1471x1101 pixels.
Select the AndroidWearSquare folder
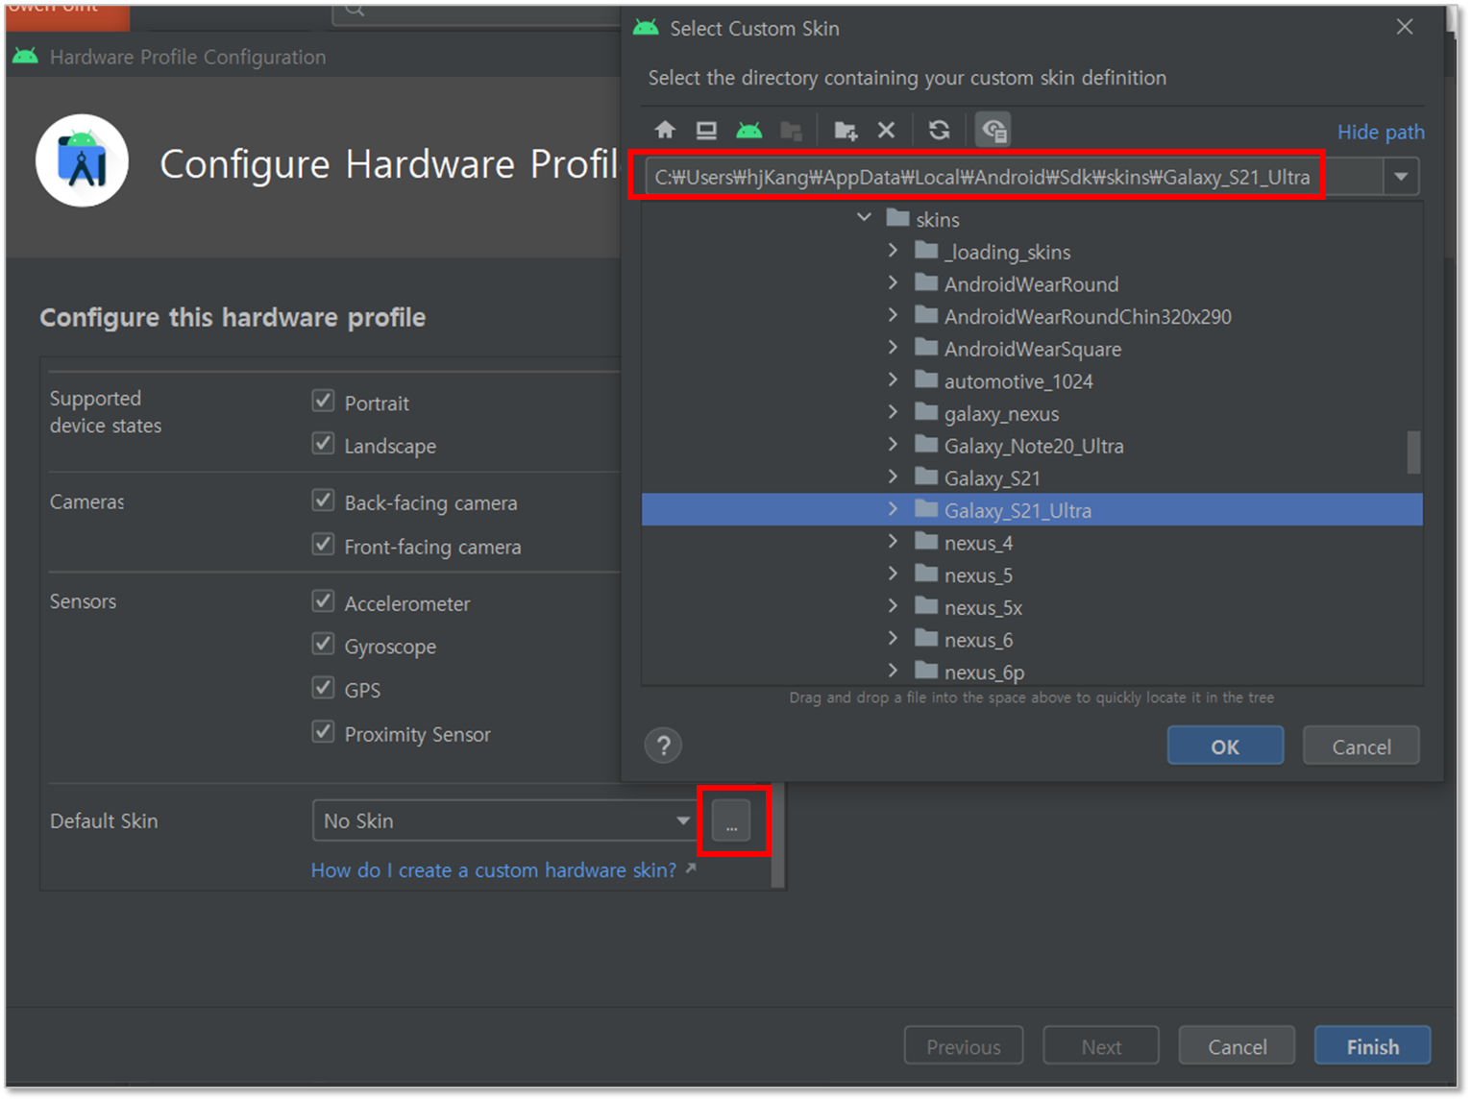[x=1032, y=349]
